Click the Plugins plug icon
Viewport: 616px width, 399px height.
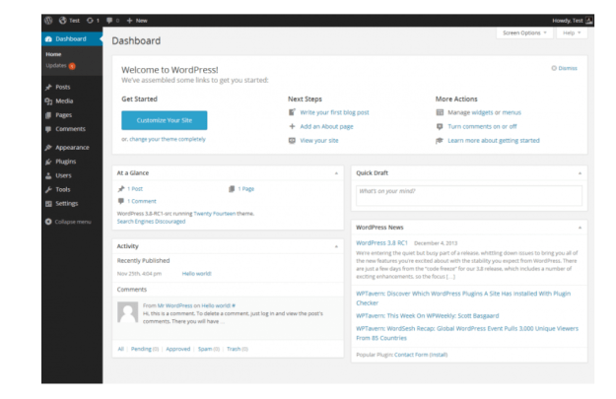coord(48,162)
